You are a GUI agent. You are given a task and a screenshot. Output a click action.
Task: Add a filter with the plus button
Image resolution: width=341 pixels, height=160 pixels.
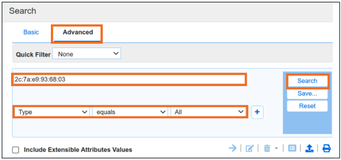tap(257, 112)
